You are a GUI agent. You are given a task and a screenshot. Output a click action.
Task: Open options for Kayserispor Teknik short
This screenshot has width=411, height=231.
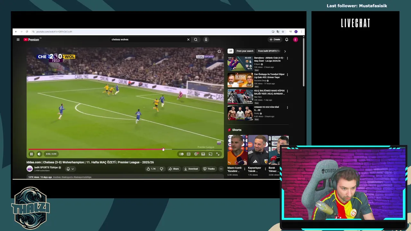pyautogui.click(x=265, y=169)
